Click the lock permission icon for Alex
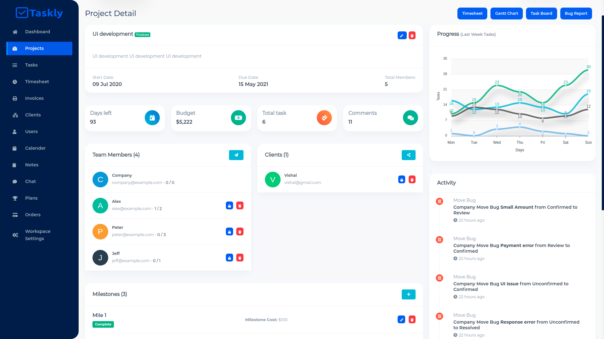Image resolution: width=604 pixels, height=339 pixels. (x=229, y=206)
